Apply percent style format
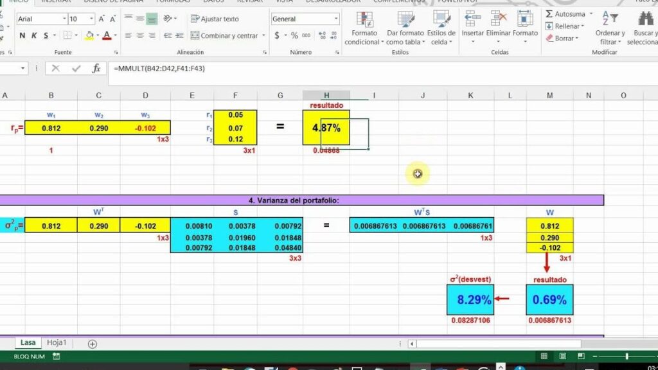658x370 pixels. point(294,36)
